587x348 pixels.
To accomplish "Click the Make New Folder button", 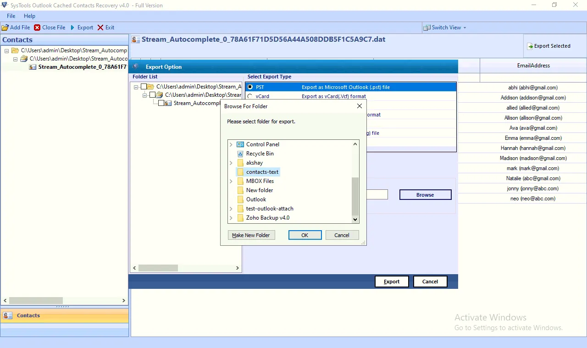I will pos(251,235).
